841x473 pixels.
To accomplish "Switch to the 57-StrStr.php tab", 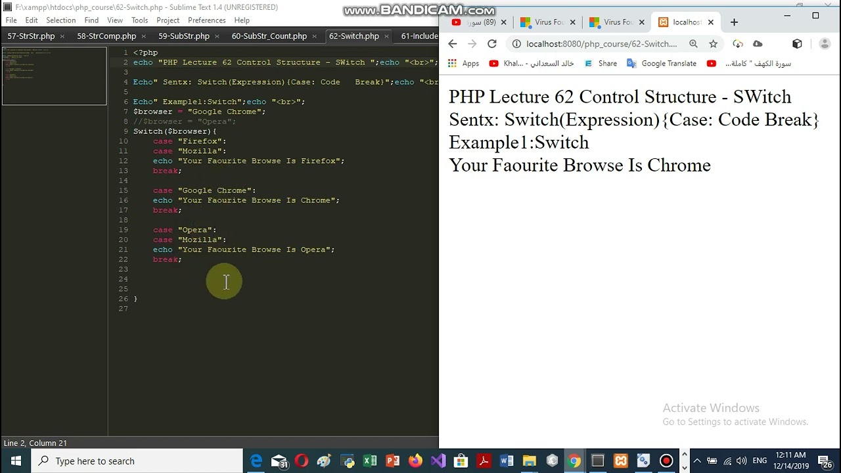I will coord(31,36).
